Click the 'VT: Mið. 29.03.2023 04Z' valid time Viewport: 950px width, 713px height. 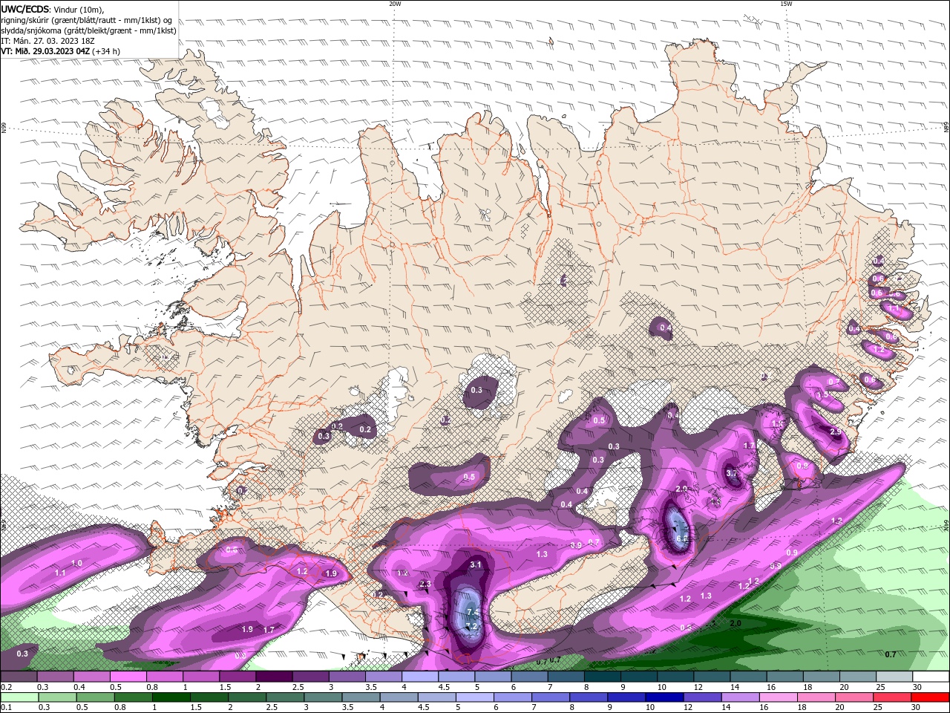click(46, 51)
